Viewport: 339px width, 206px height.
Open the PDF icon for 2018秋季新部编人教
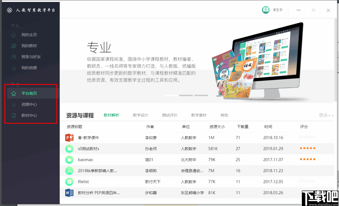(x=69, y=170)
